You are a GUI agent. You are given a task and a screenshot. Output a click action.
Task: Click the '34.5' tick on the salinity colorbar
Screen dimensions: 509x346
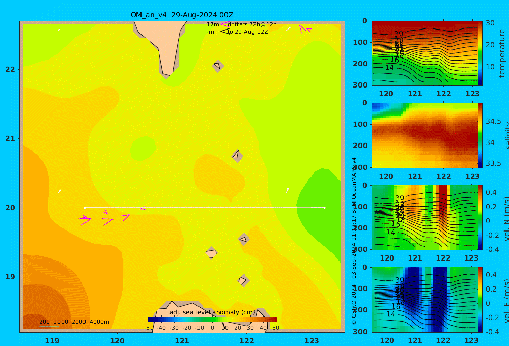tap(493, 121)
